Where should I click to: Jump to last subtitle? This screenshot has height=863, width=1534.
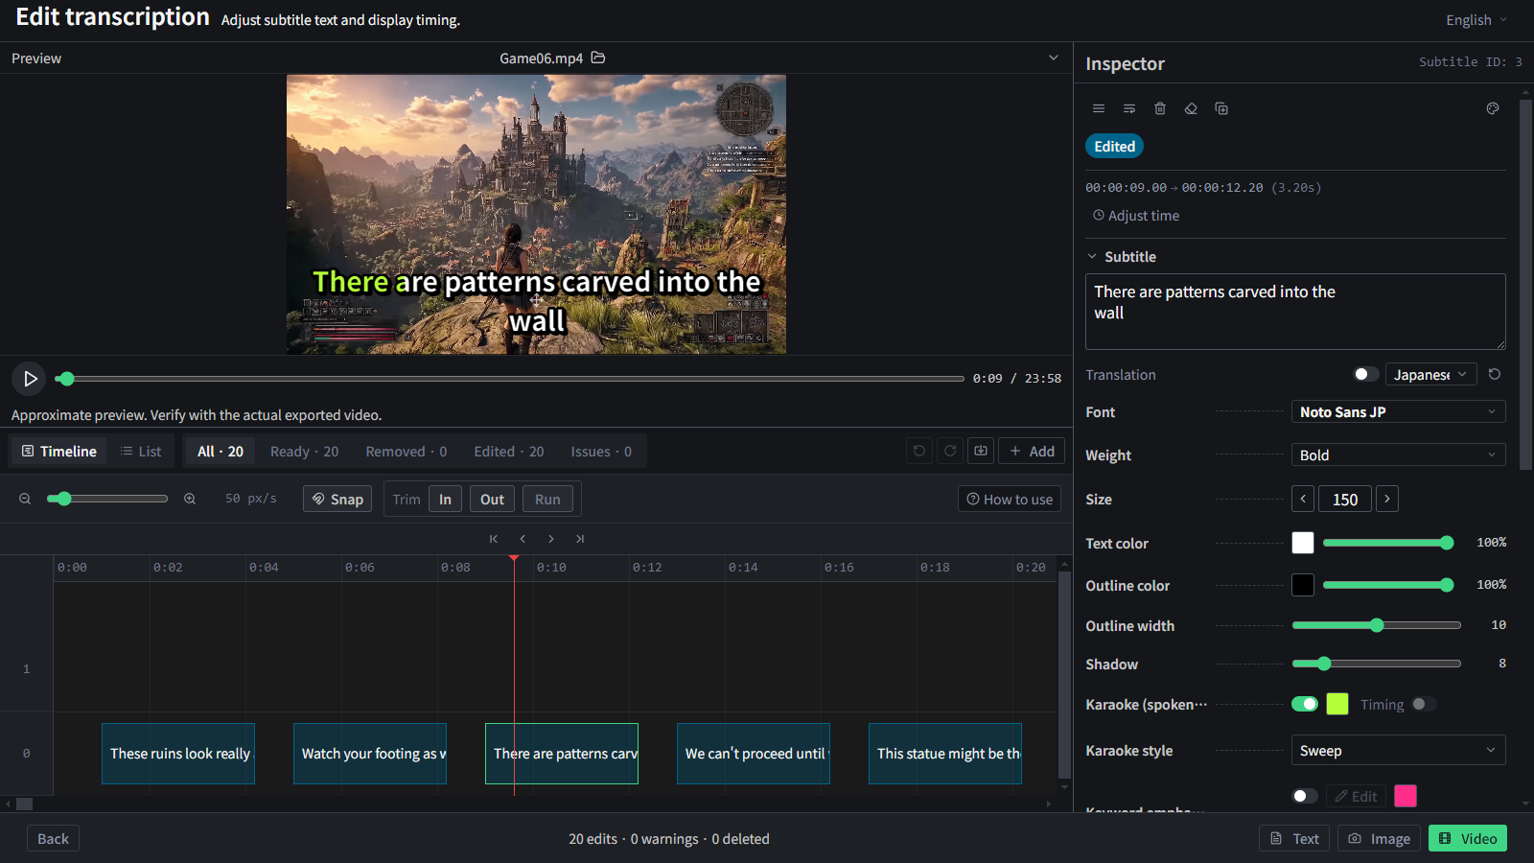(x=580, y=539)
